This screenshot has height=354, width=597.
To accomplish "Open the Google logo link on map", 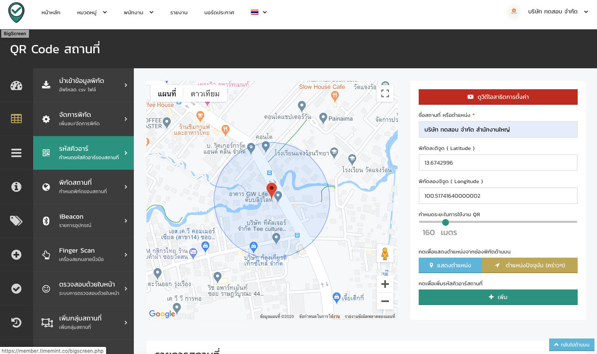I will (162, 314).
